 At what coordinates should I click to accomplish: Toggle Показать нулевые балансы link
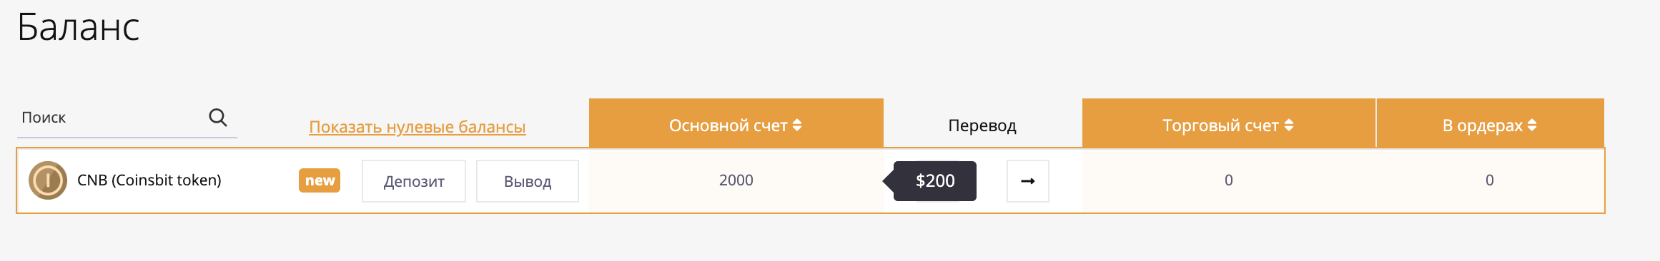click(418, 127)
